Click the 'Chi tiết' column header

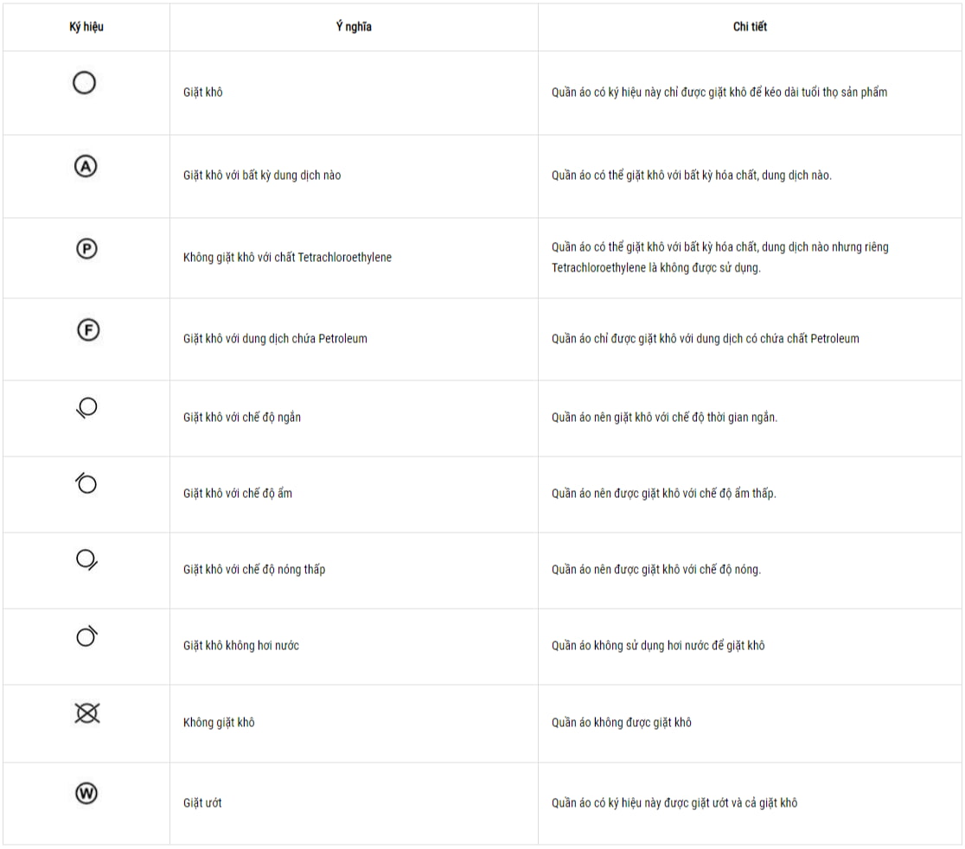(750, 27)
